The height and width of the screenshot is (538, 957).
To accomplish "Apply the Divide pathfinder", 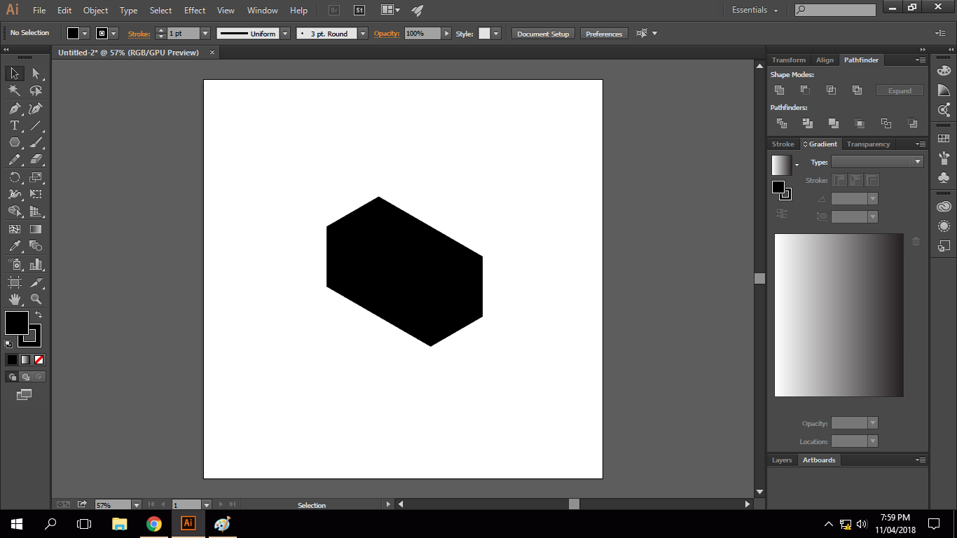I will click(782, 123).
